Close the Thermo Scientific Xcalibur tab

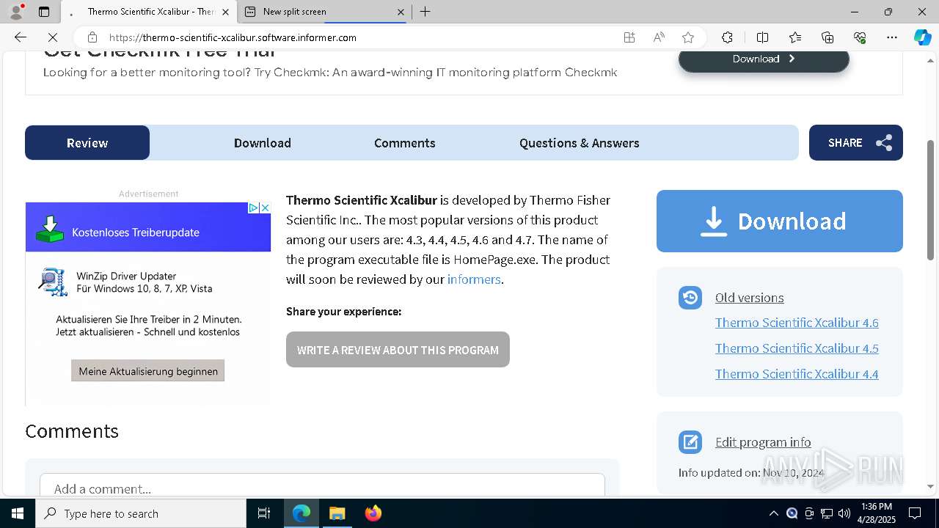click(225, 12)
